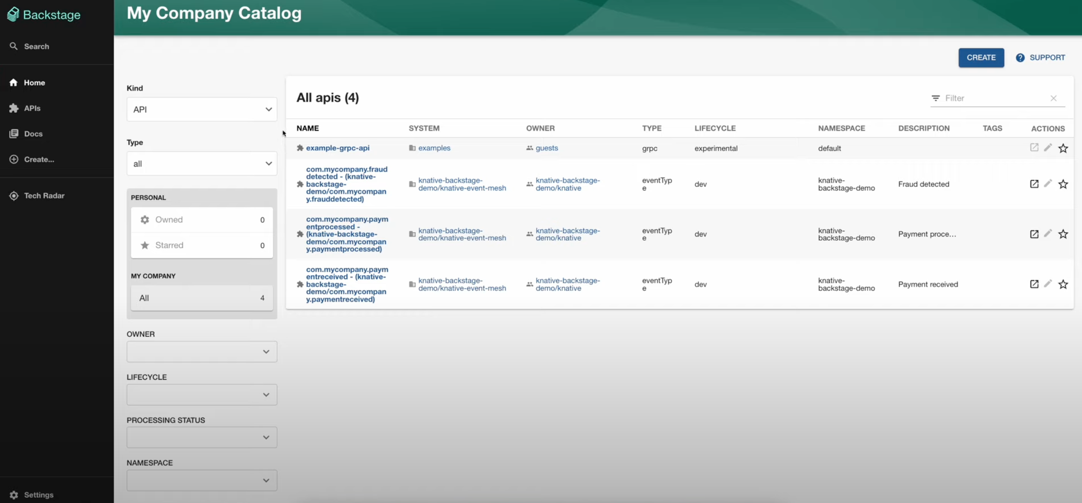Click the CREATE button
1082x503 pixels.
click(981, 58)
